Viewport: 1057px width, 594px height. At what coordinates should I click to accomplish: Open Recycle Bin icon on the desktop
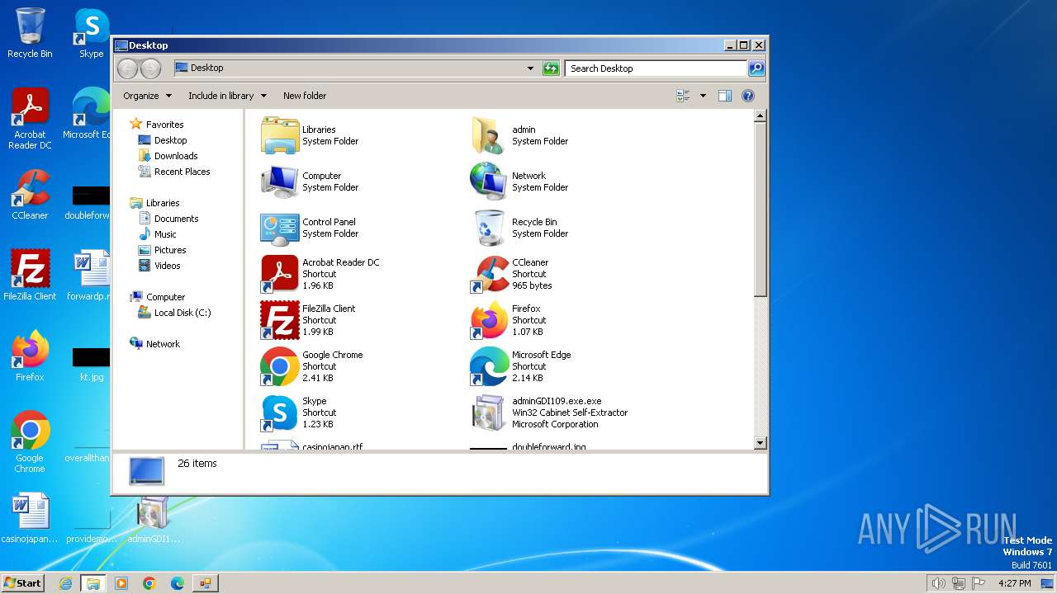tap(30, 33)
